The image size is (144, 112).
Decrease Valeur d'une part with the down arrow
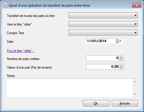coord(121,68)
